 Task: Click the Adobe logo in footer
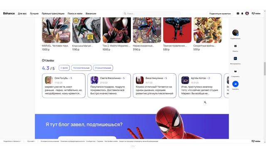(256, 141)
